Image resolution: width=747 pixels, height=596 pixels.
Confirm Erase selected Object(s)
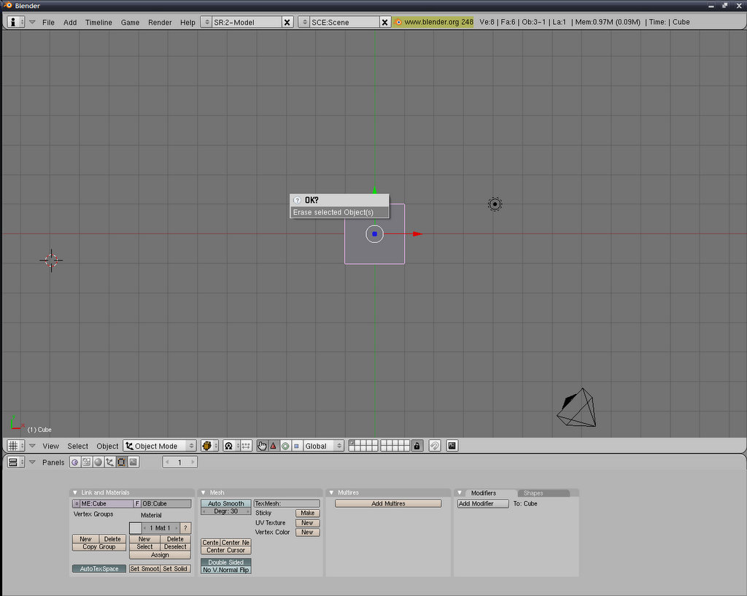tap(338, 212)
